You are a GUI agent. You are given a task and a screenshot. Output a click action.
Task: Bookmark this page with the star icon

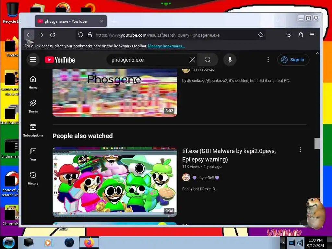(261, 35)
